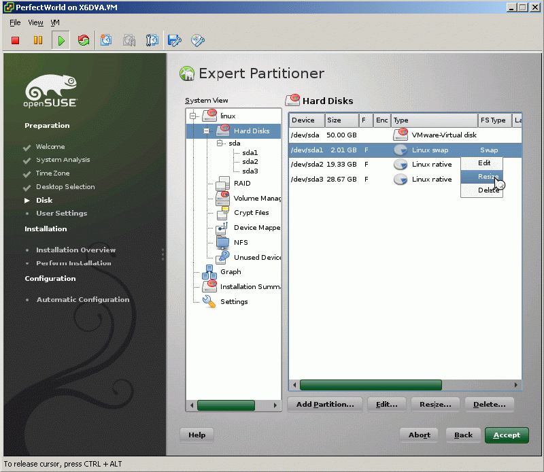Click the Hard Disks icon in tree
Image resolution: width=544 pixels, height=472 pixels.
pyautogui.click(x=223, y=131)
